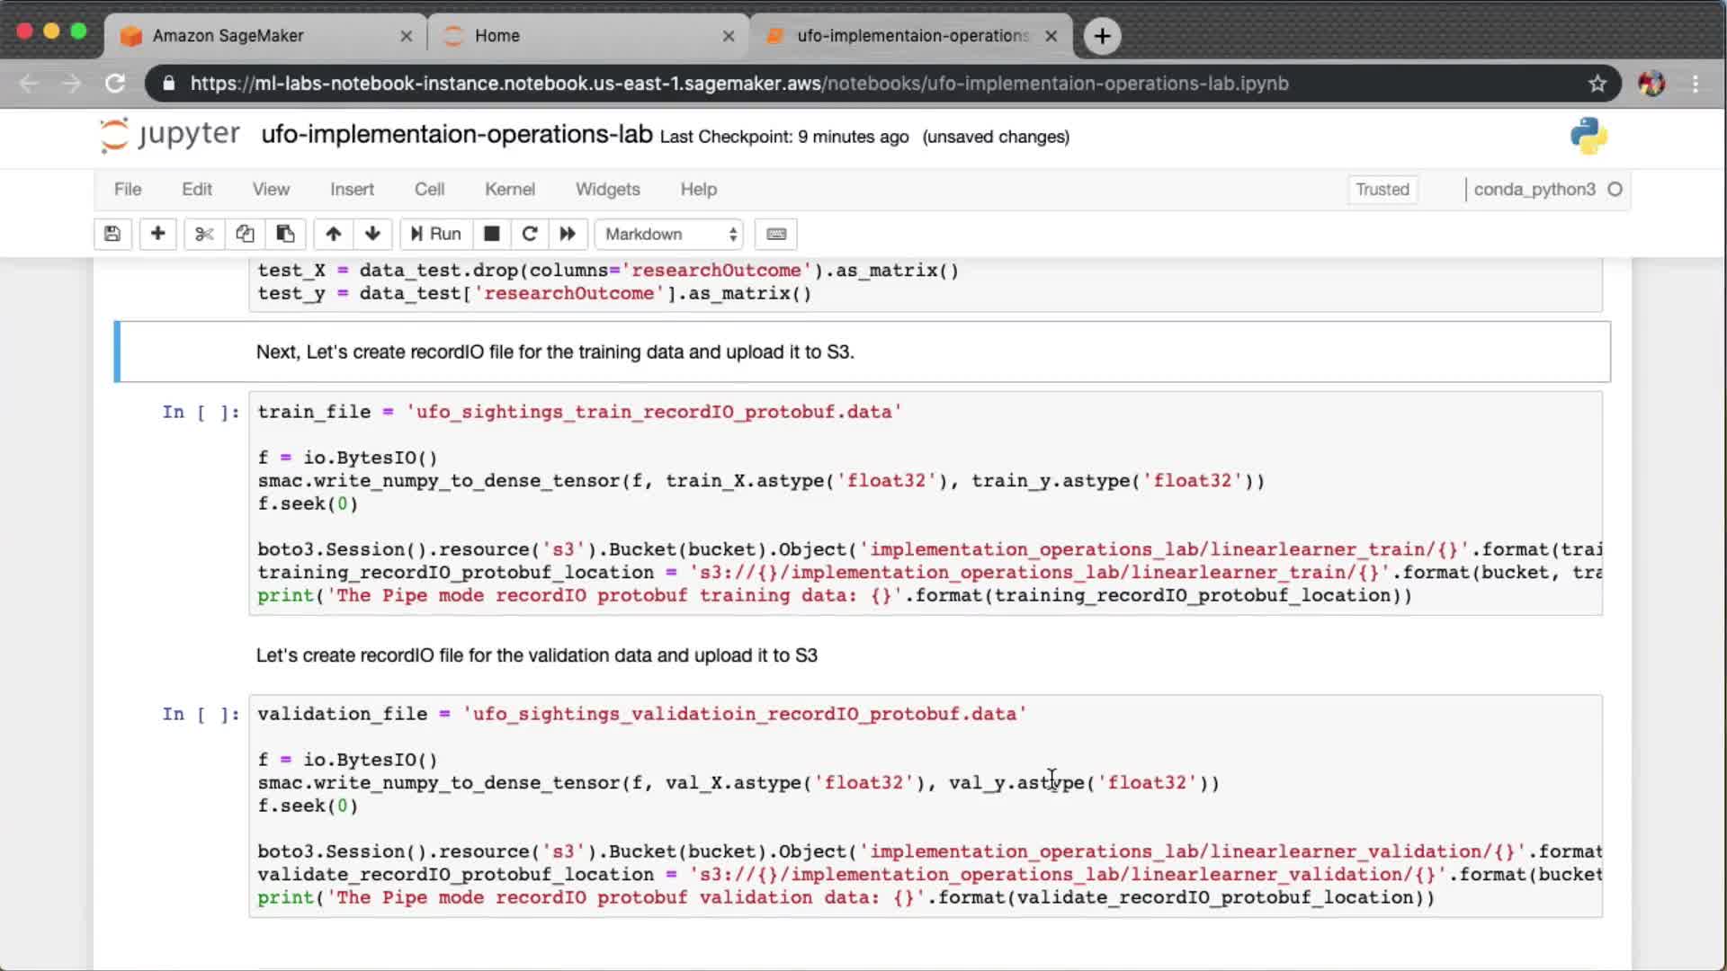Restart the kernel icon

(530, 234)
